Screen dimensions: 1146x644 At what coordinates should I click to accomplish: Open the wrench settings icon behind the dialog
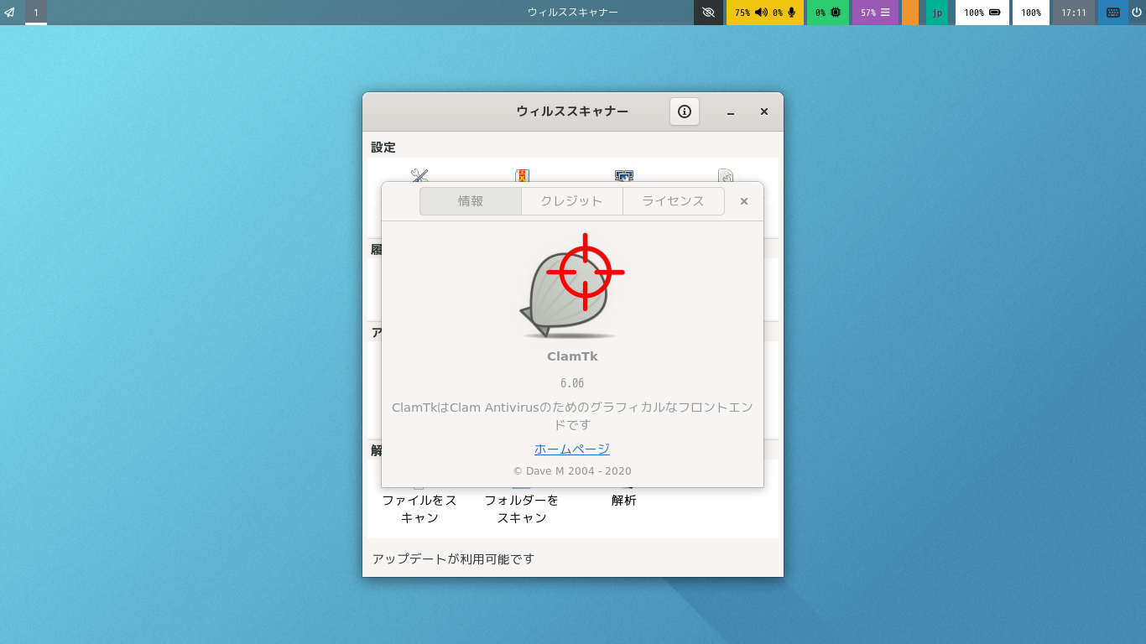419,175
